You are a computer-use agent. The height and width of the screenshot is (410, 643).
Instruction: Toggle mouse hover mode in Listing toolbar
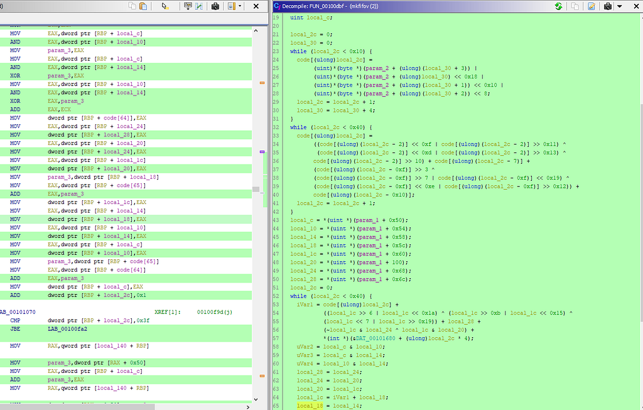(165, 6)
